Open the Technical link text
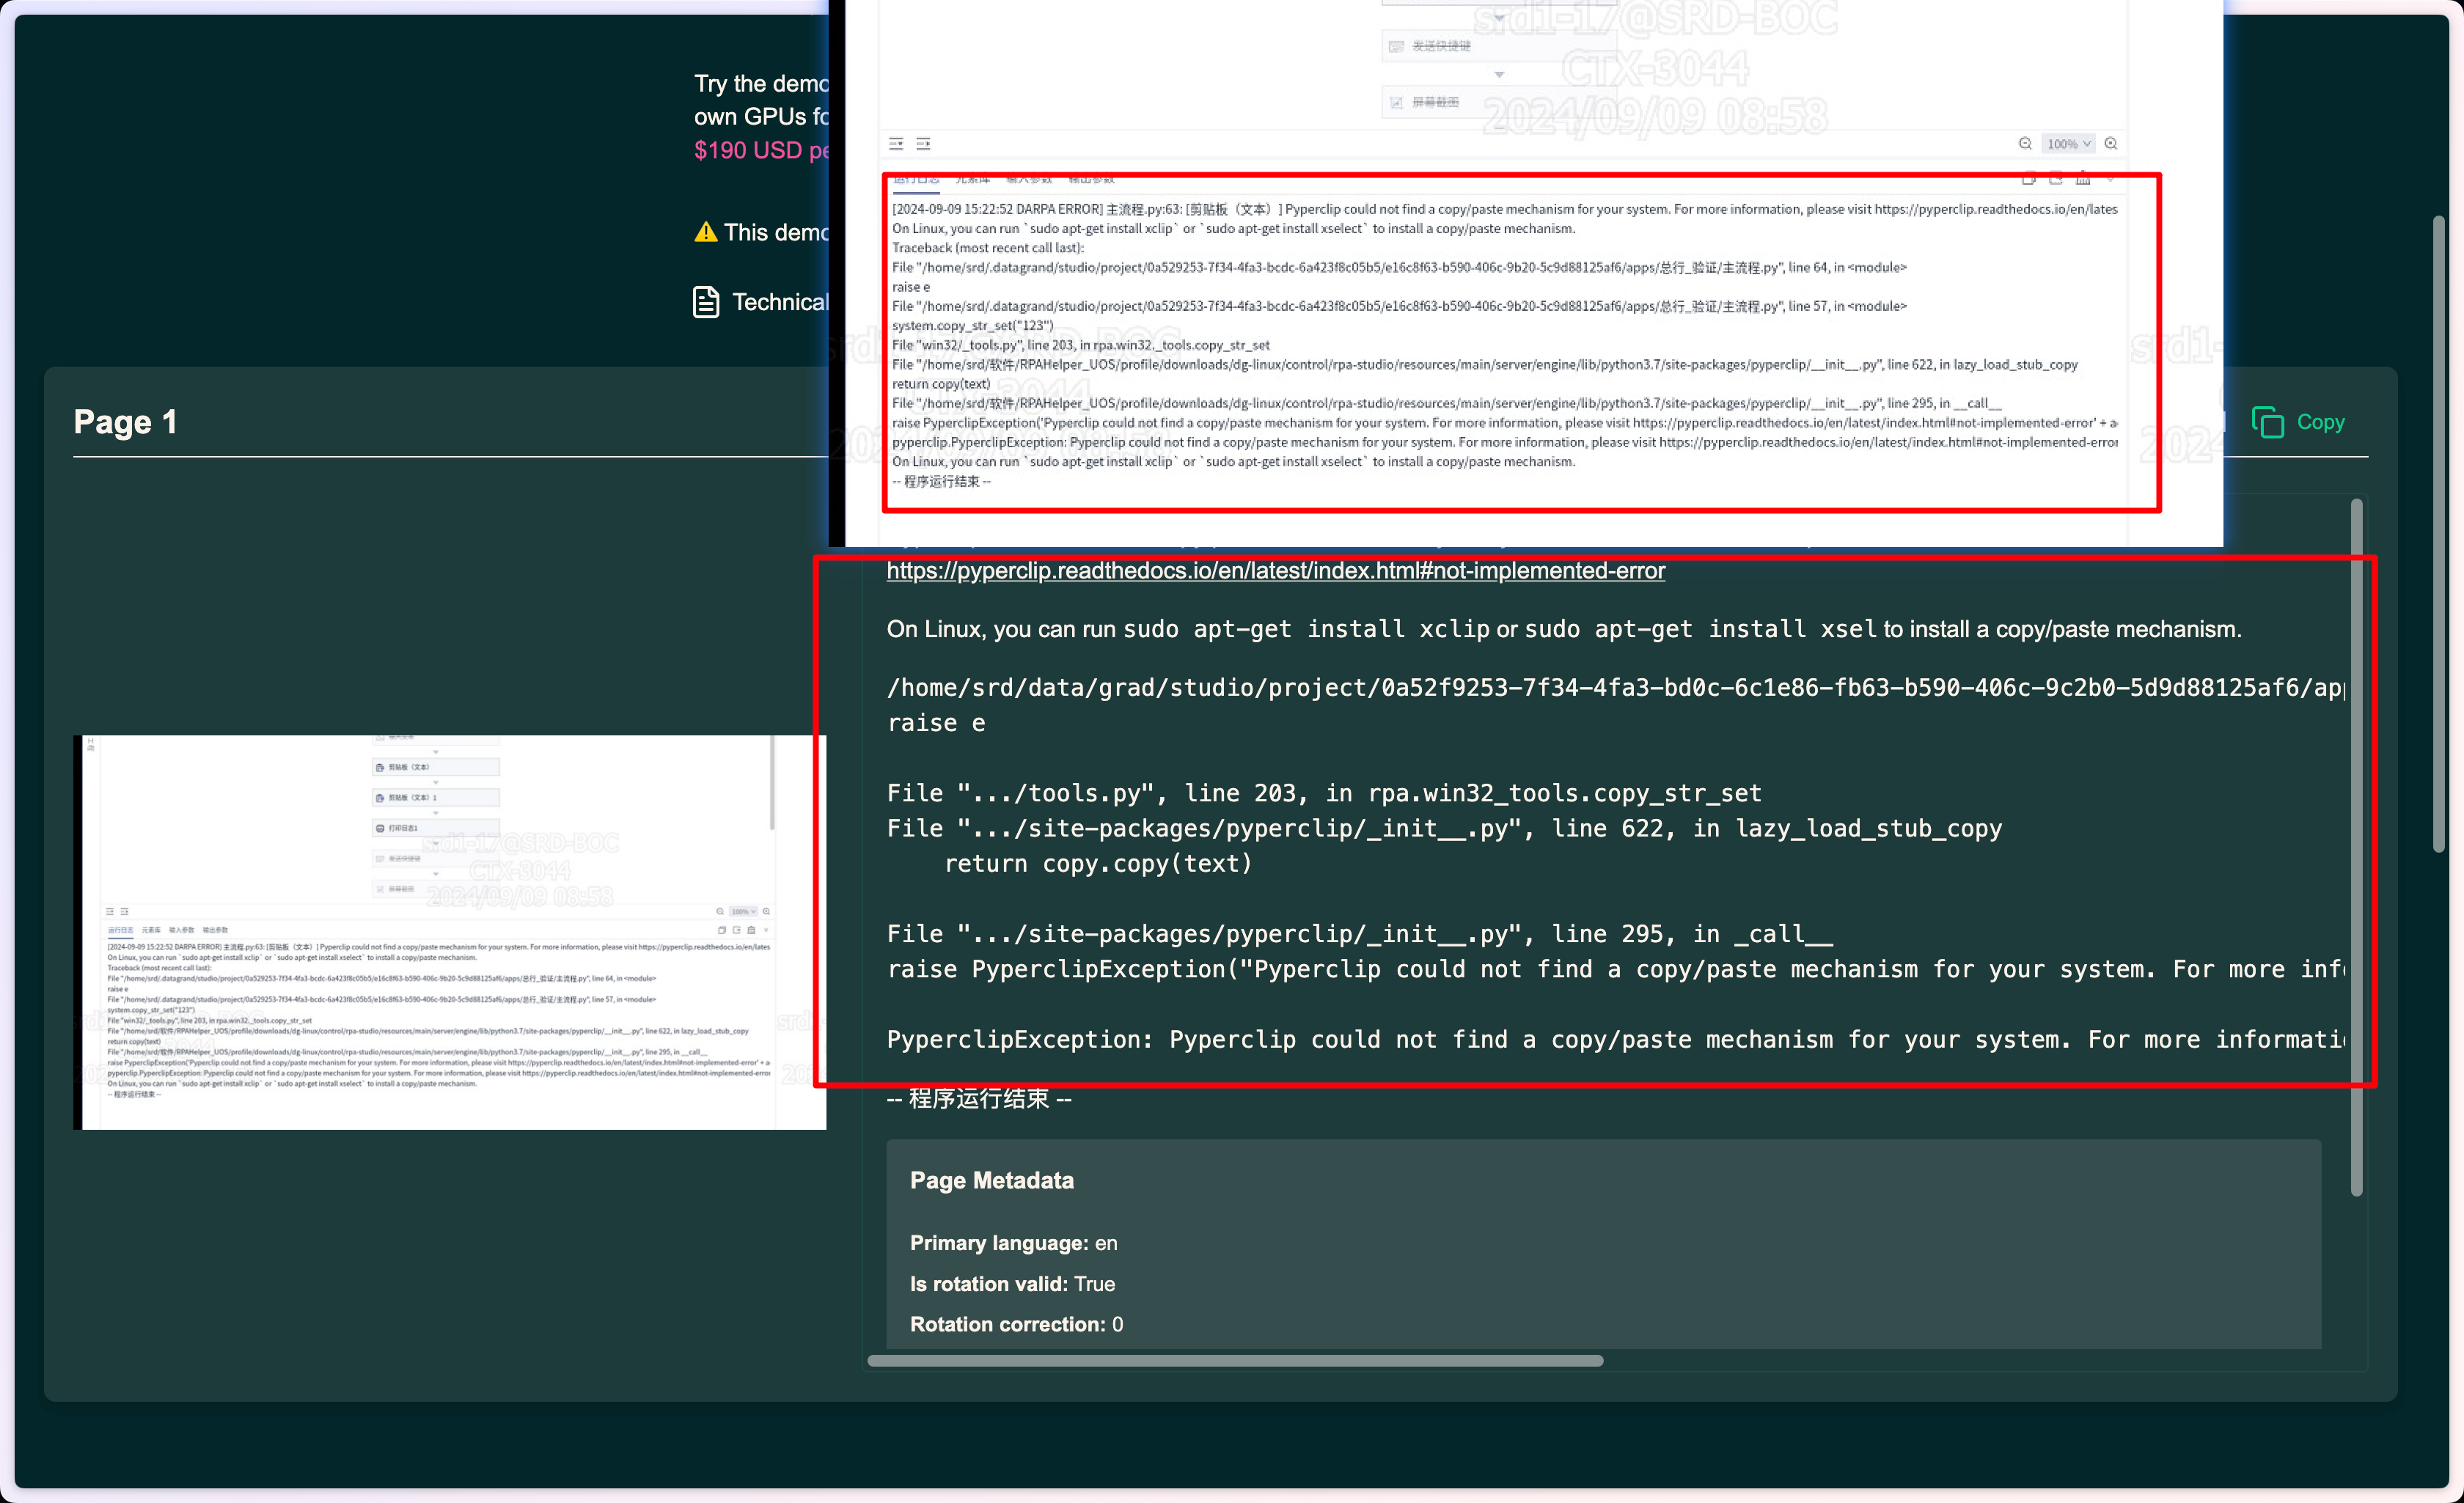Screen dimensions: 2464x1503 tap(780, 302)
